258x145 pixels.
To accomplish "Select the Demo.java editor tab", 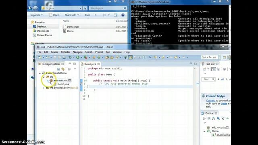I will [x=90, y=64].
